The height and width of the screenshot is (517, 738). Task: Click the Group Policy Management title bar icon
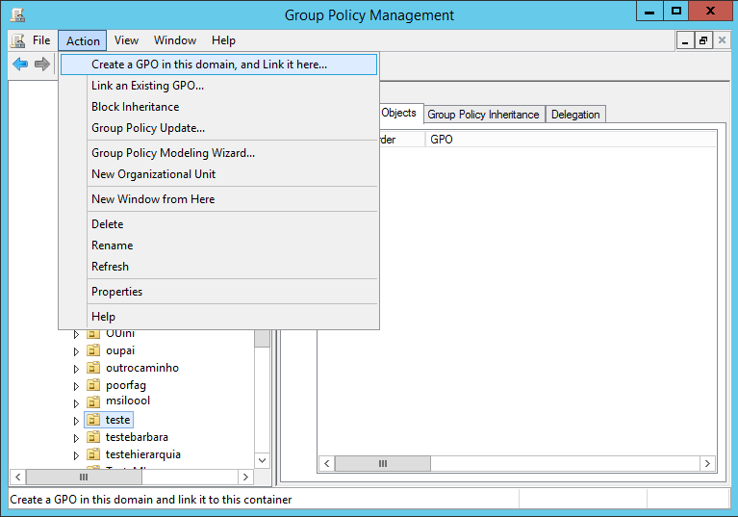(x=17, y=14)
